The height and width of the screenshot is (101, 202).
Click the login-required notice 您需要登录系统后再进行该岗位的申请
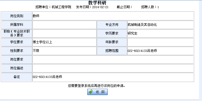(96, 86)
